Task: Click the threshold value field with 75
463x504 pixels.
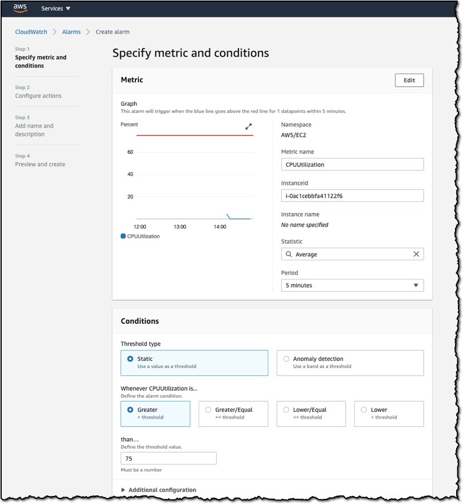Action: click(168, 458)
